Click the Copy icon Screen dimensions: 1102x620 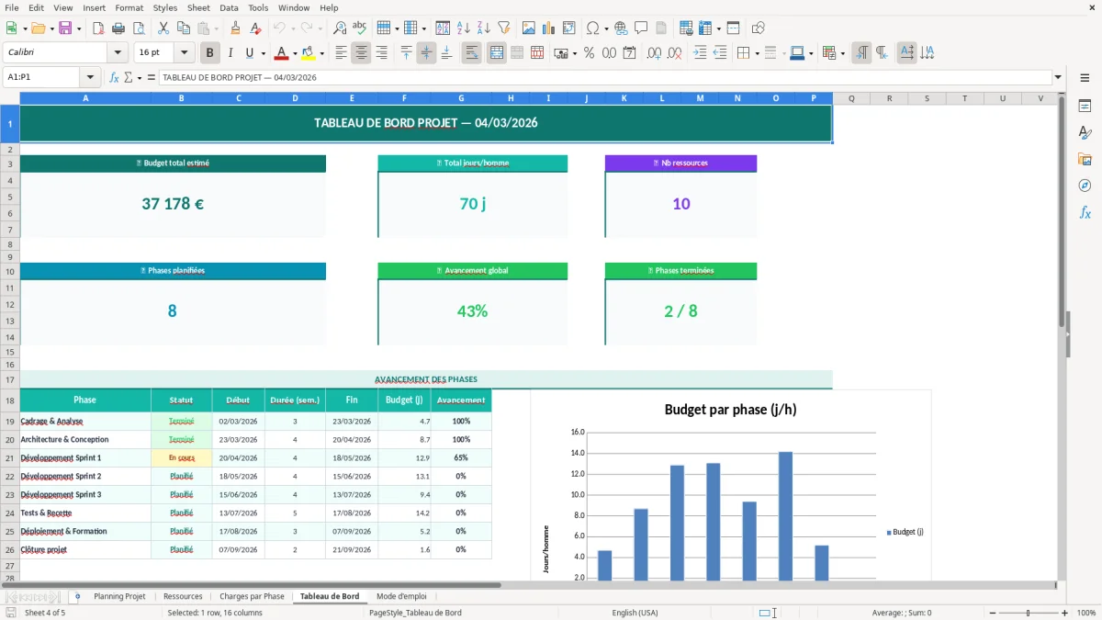click(183, 28)
